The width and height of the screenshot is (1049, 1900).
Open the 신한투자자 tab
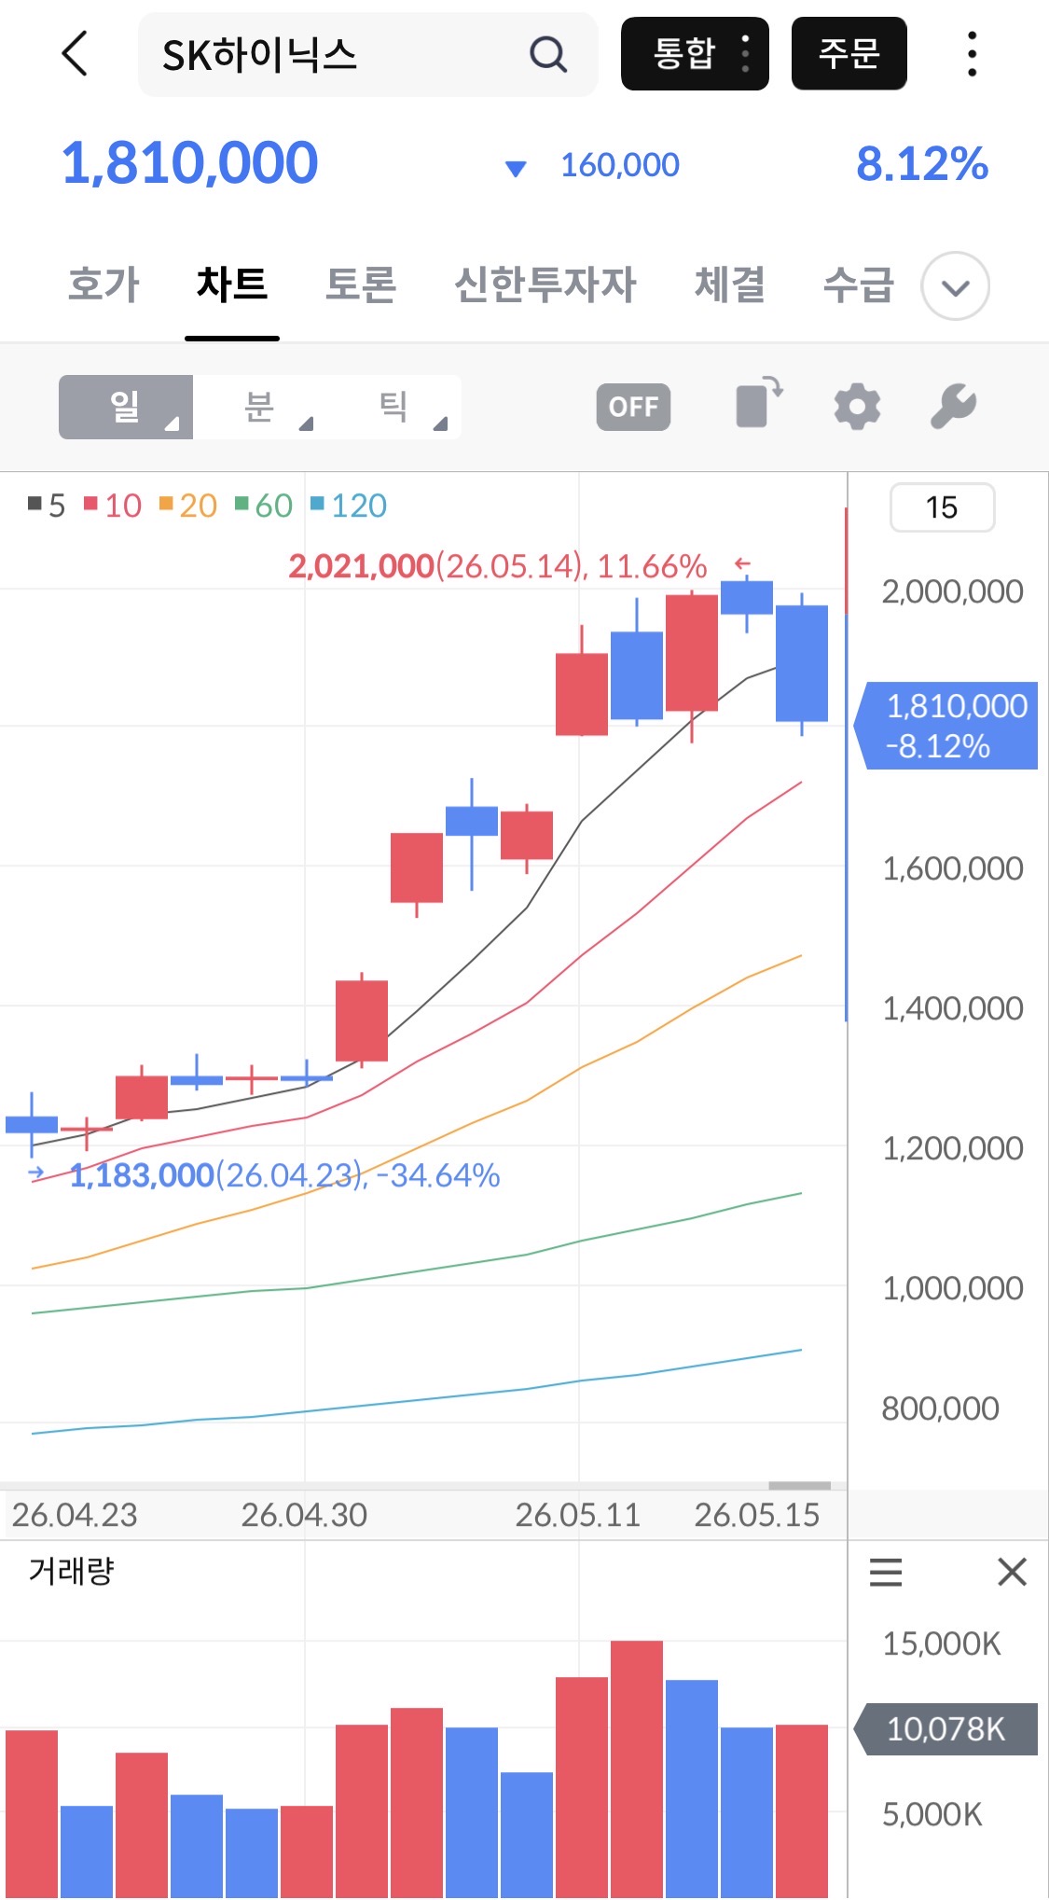coord(545,284)
